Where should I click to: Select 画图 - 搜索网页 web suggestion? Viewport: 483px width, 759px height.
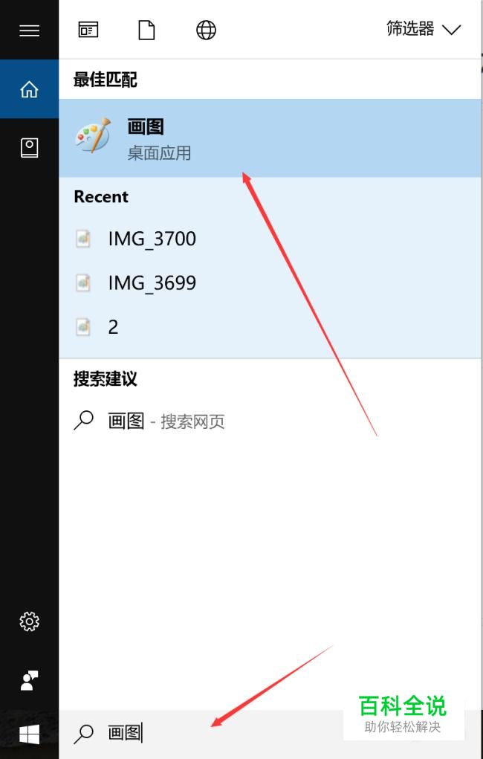pyautogui.click(x=270, y=421)
